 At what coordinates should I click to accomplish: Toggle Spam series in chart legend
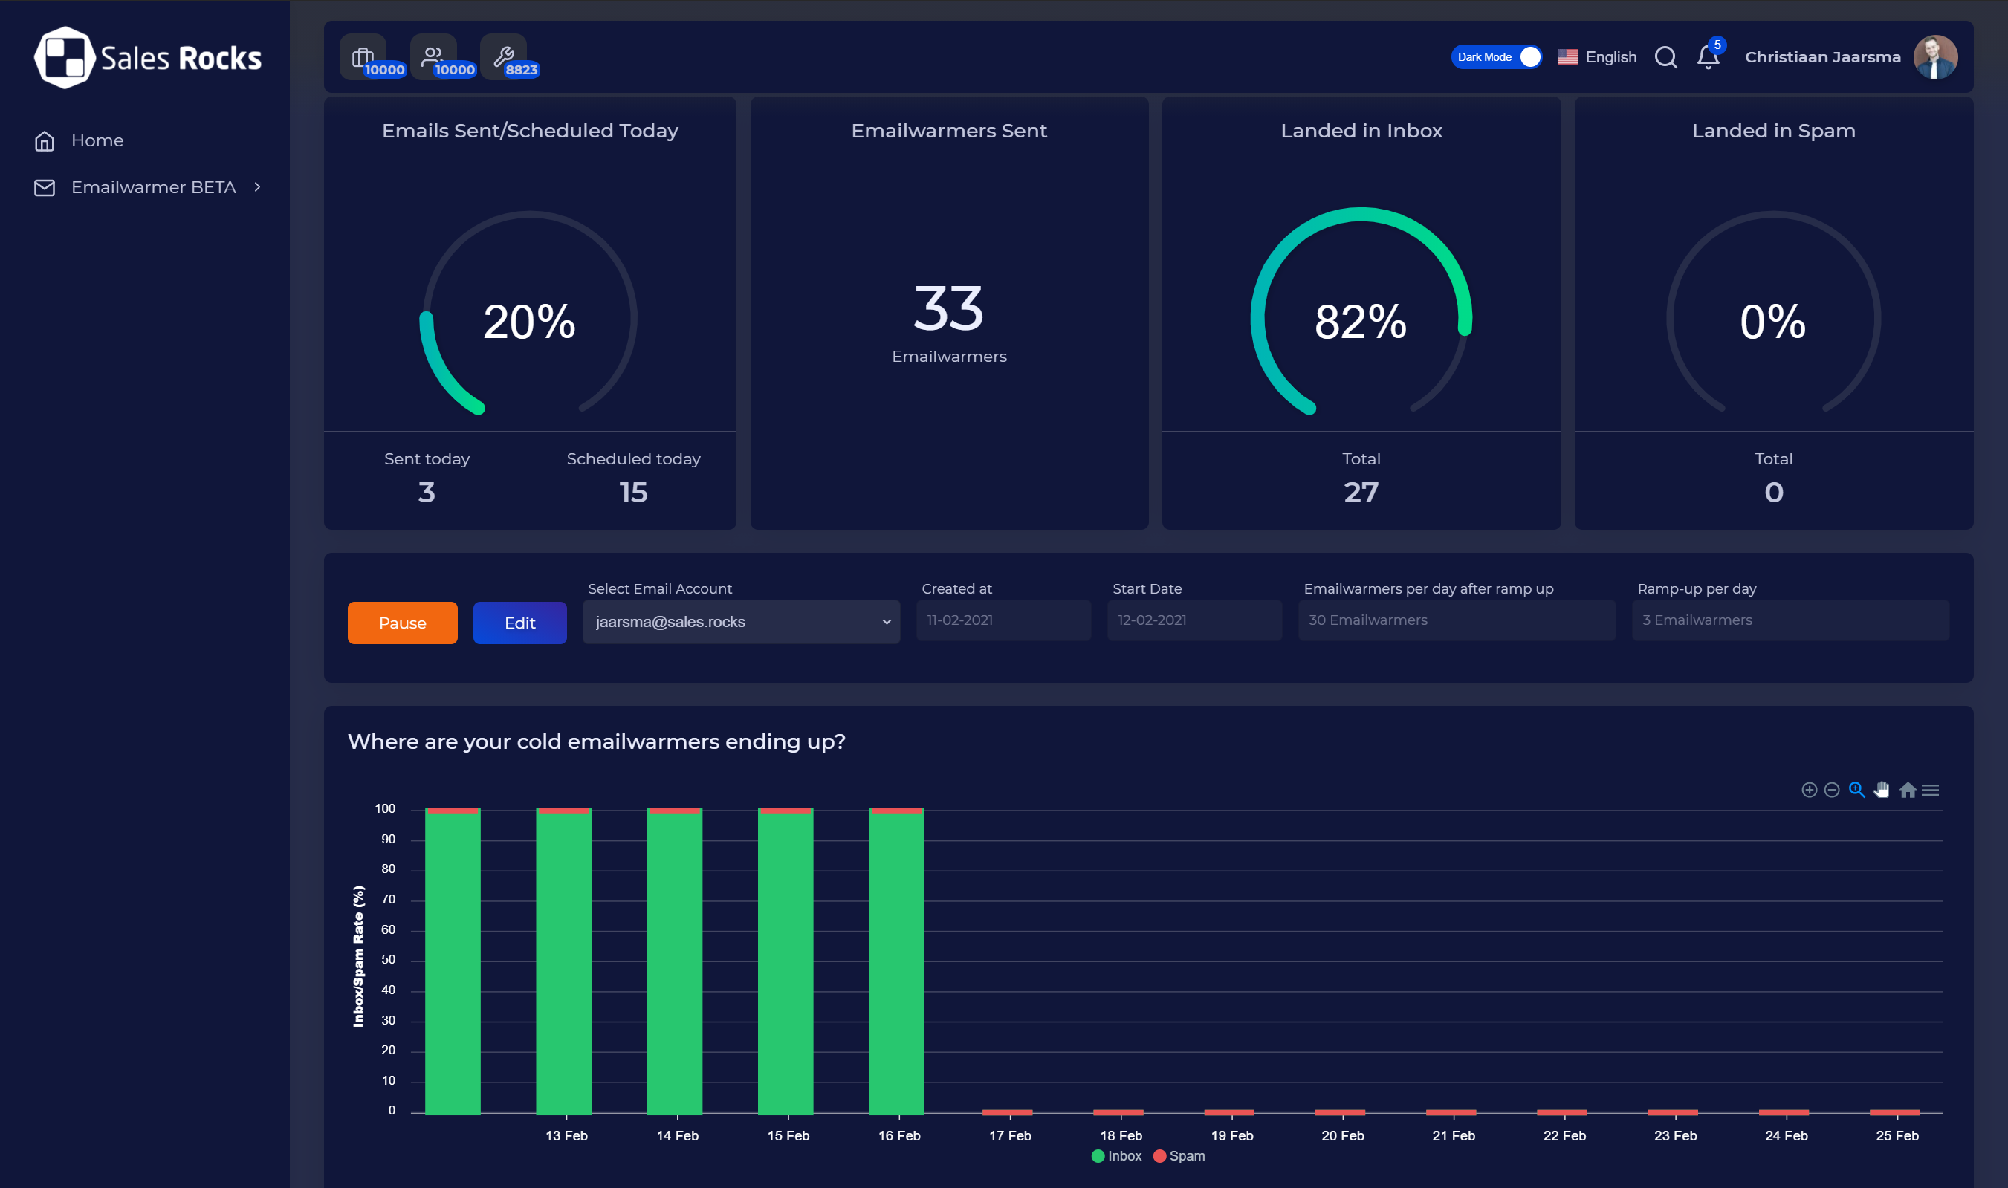pos(1179,1156)
